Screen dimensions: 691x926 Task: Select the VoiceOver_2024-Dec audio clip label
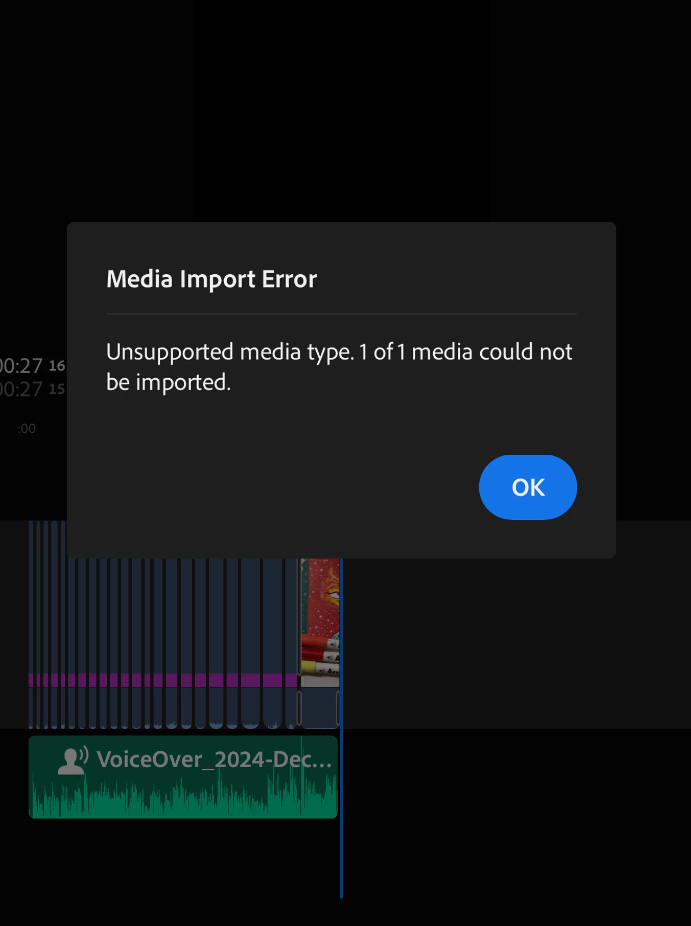tap(214, 760)
